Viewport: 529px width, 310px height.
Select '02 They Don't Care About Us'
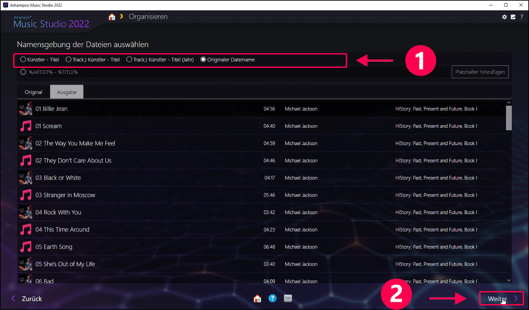point(262,160)
